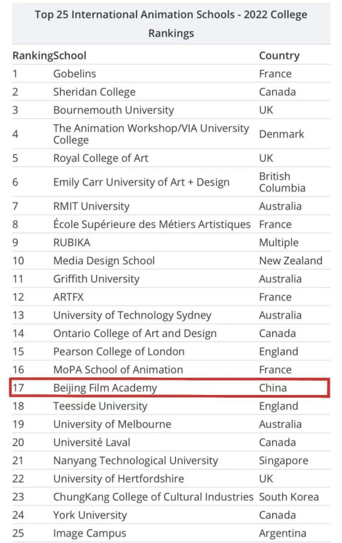The height and width of the screenshot is (543, 342).
Task: Click Bournemouth University row
Action: pyautogui.click(x=171, y=110)
